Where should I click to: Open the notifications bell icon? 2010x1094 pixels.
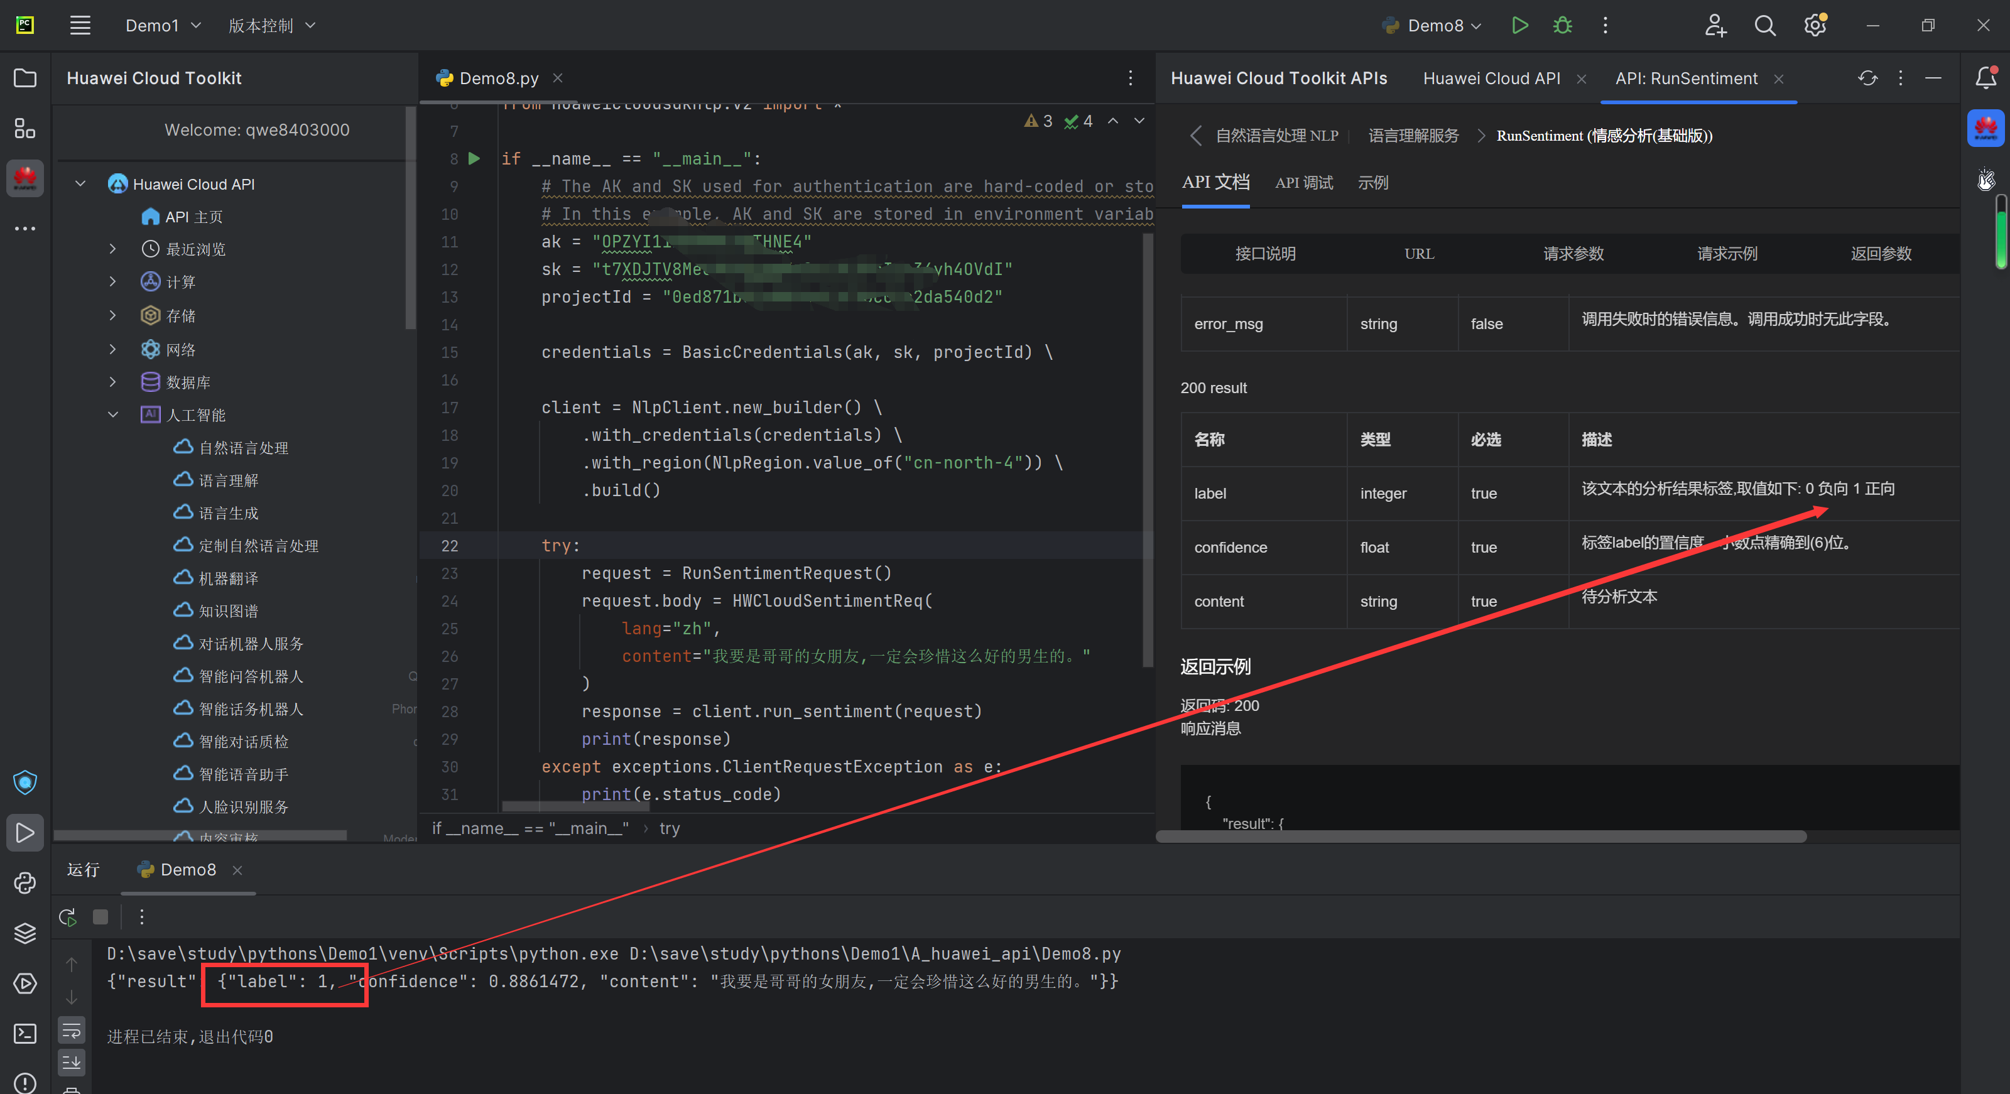click(x=1986, y=78)
